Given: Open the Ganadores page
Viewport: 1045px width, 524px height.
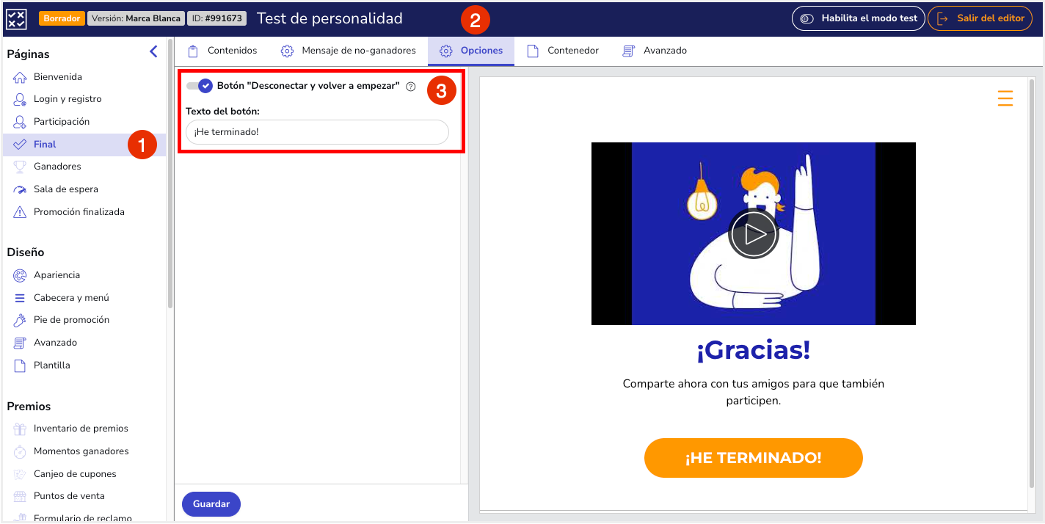Looking at the screenshot, I should [57, 167].
